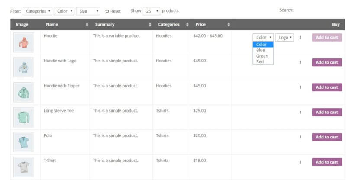Screen dimensions: 355x180
Task: Open the Color filter dropdown
Action: (64, 11)
